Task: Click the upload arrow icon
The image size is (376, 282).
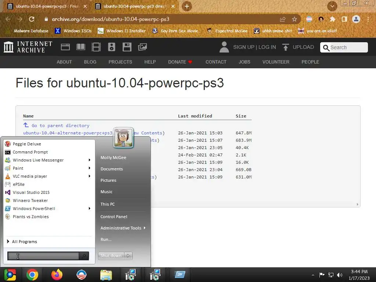Action: [x=285, y=47]
